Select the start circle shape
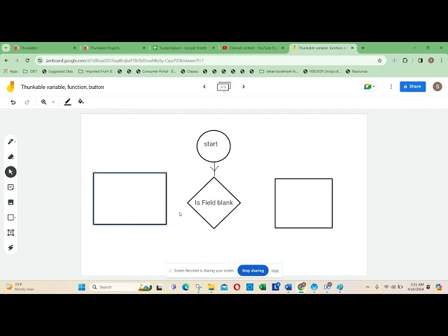This screenshot has height=336, width=448. pos(213,146)
